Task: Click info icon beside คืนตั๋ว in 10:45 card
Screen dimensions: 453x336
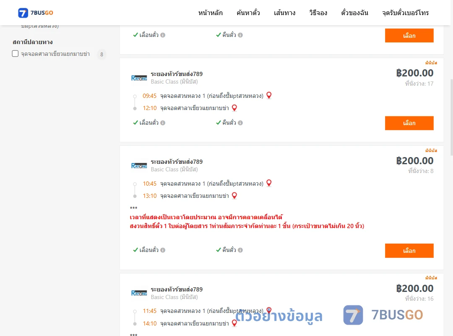Action: pyautogui.click(x=240, y=250)
